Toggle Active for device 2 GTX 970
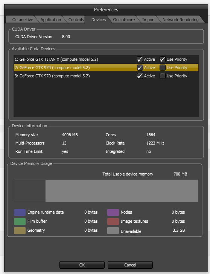This screenshot has width=210, height=274. pyautogui.click(x=140, y=68)
